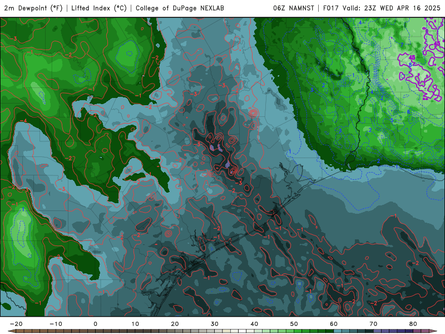
Task: Click the 50 label on the color scale
Action: 294,324
